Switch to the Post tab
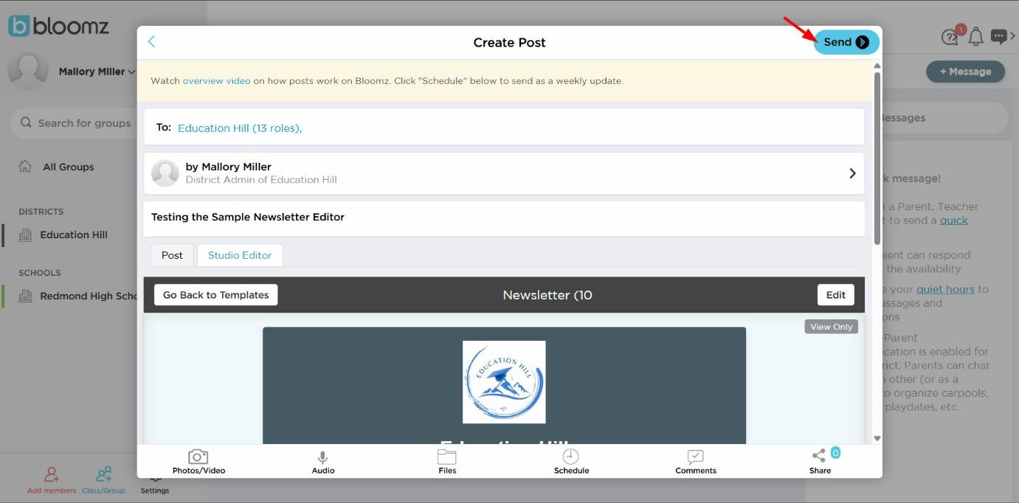Viewport: 1019px width, 503px height. click(172, 255)
